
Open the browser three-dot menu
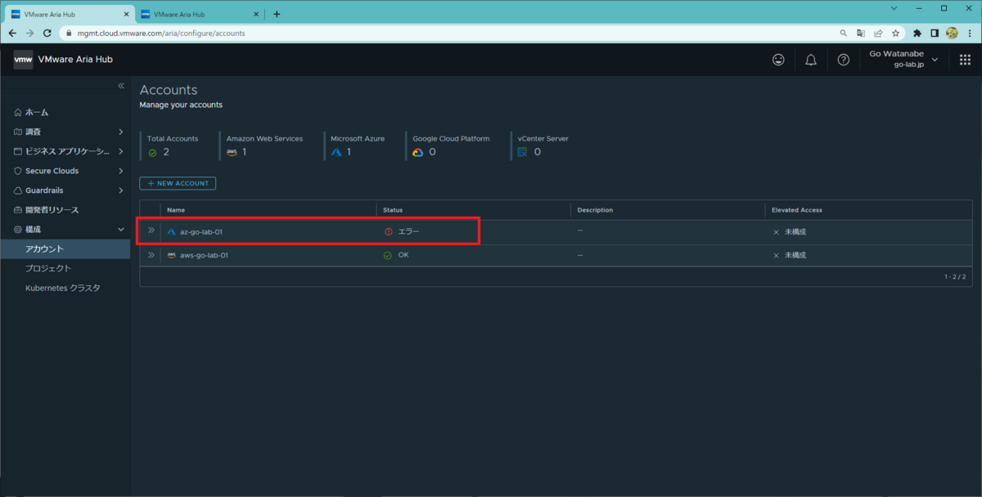(970, 34)
